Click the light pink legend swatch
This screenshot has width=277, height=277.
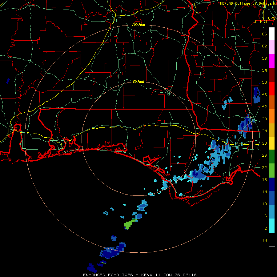pyautogui.click(x=272, y=47)
